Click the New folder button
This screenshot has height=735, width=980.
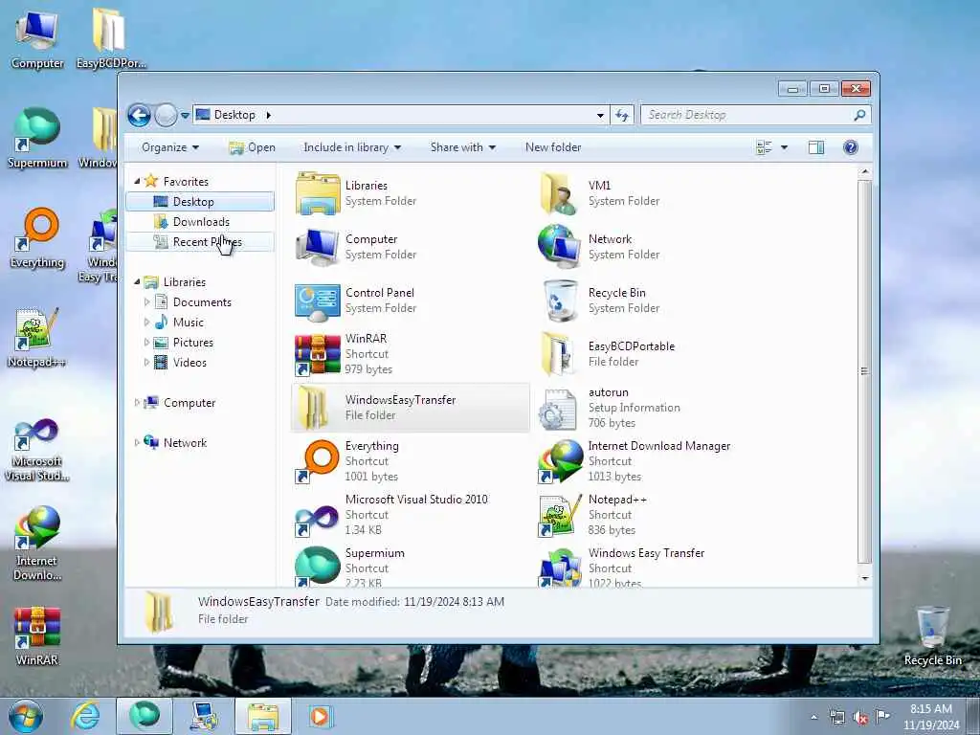tap(553, 147)
